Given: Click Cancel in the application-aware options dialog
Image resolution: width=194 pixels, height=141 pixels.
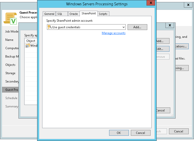Looking at the screenshot, I should (163, 110).
